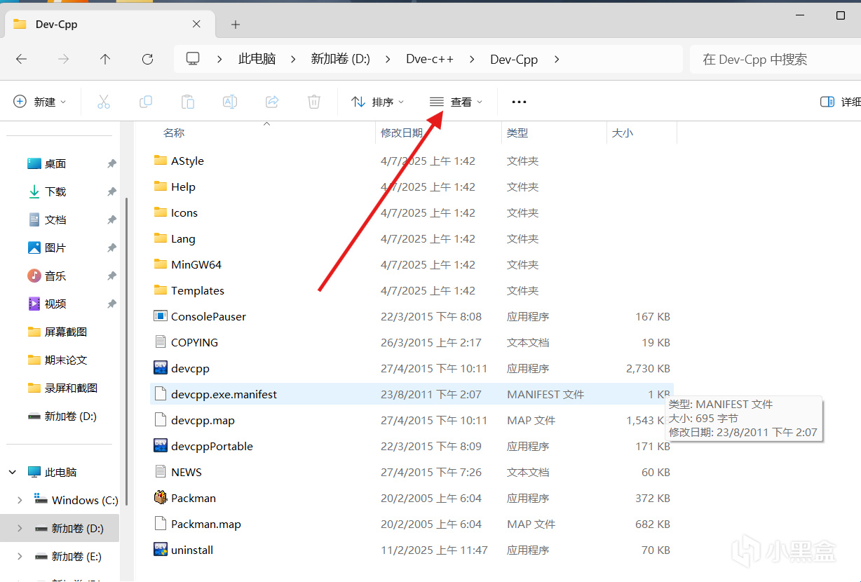Click the Paste clipboard icon
The height and width of the screenshot is (582, 861).
[x=188, y=102]
